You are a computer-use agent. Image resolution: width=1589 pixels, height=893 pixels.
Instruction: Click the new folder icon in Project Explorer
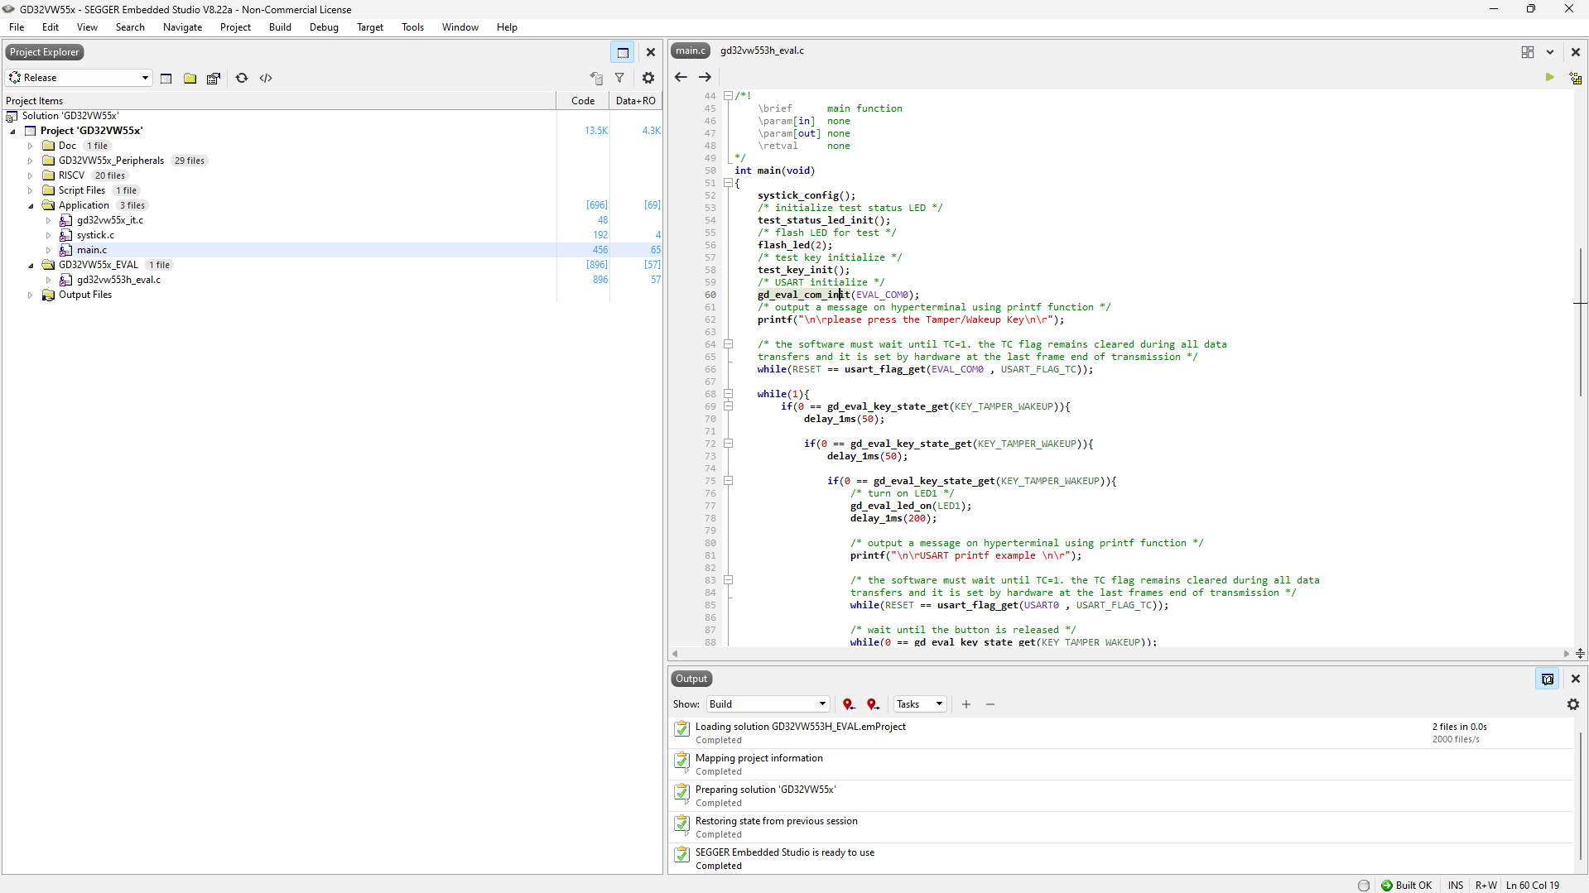tap(190, 78)
